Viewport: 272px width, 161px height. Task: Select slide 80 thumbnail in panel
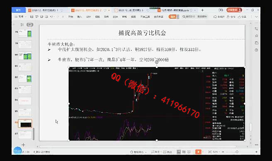[x=25, y=56]
